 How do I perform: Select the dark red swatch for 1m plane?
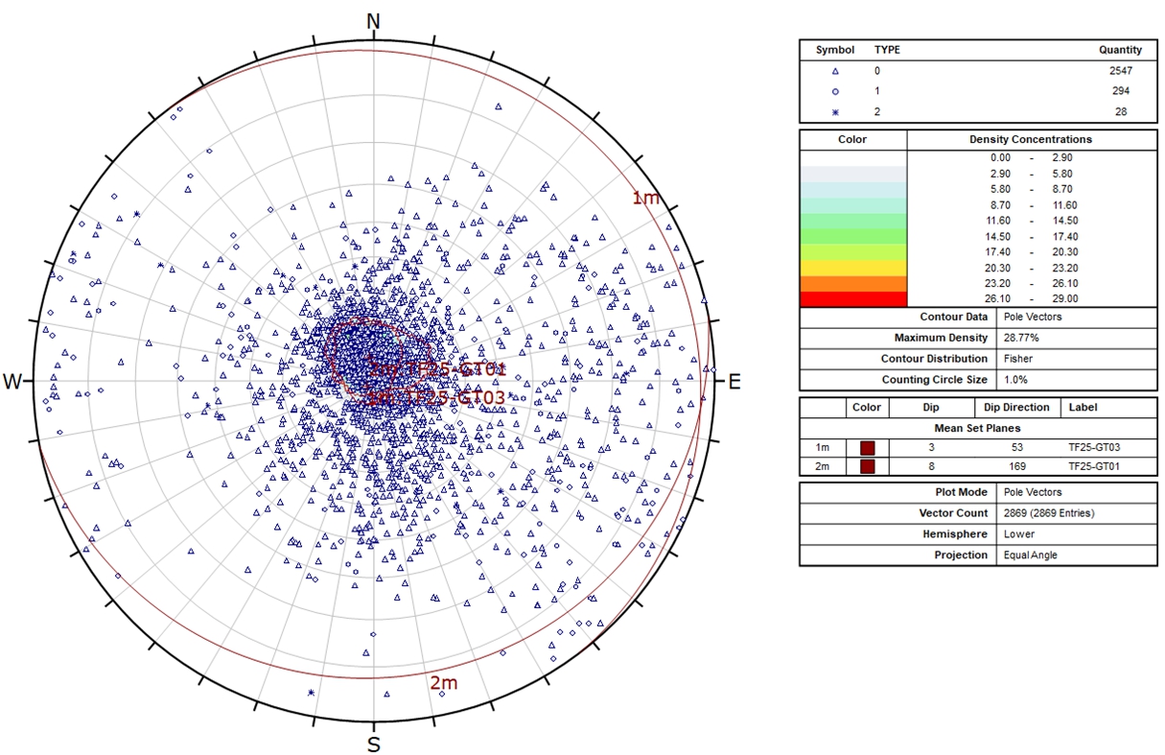coord(867,448)
